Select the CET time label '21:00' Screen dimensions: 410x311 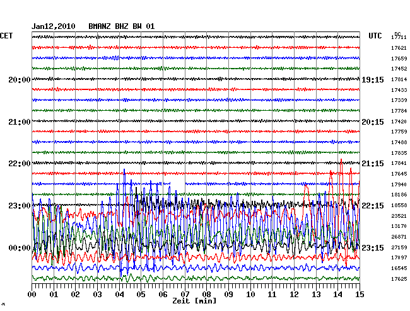[20, 122]
